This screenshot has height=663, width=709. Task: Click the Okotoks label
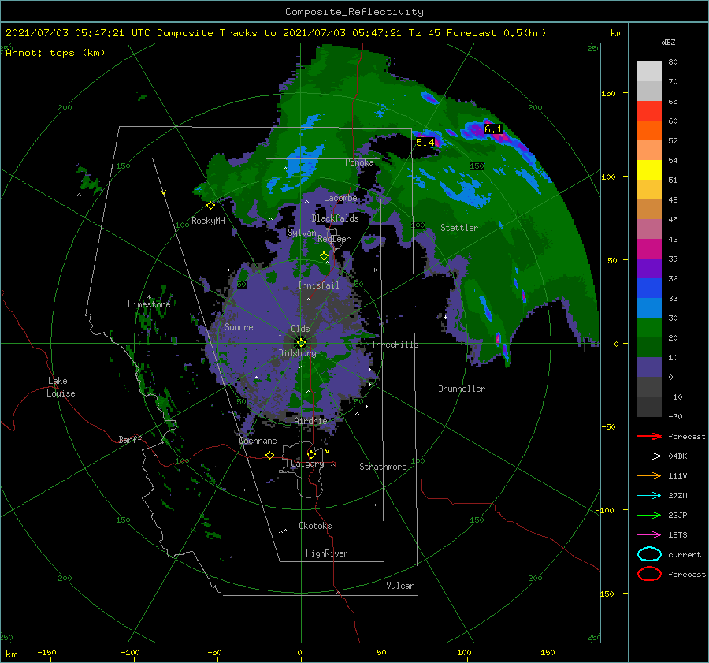coord(315,526)
